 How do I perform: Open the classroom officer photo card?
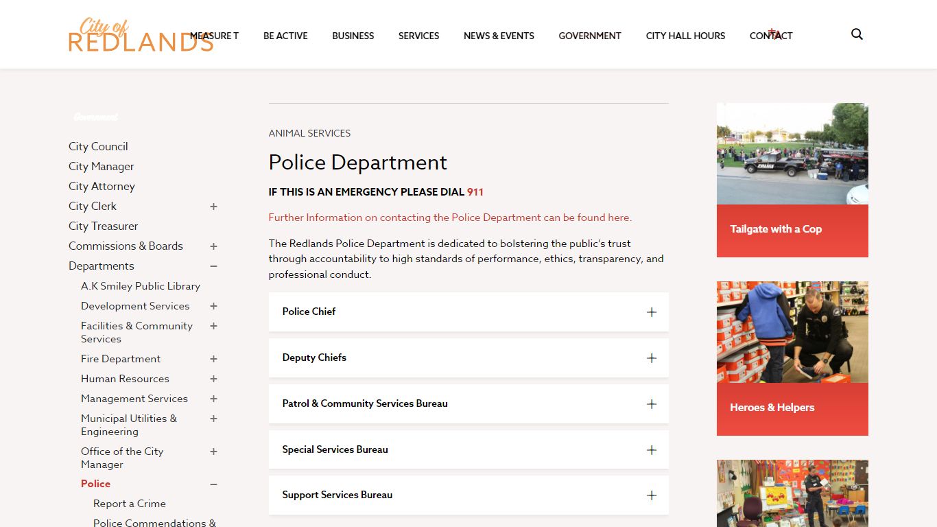pyautogui.click(x=792, y=493)
